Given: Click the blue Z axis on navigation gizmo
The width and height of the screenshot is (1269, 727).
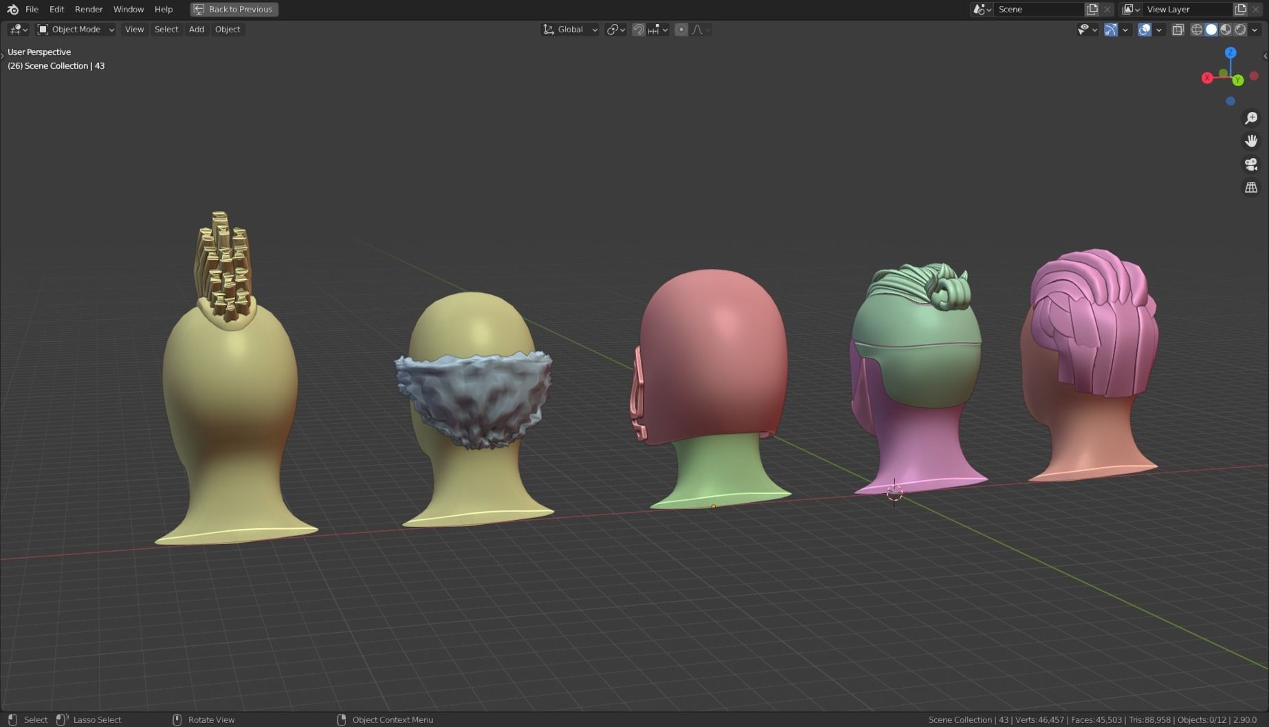Looking at the screenshot, I should (1231, 52).
